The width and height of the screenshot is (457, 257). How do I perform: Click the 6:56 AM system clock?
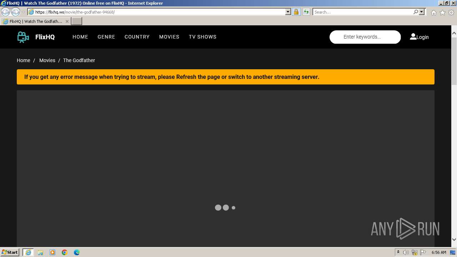(439, 252)
